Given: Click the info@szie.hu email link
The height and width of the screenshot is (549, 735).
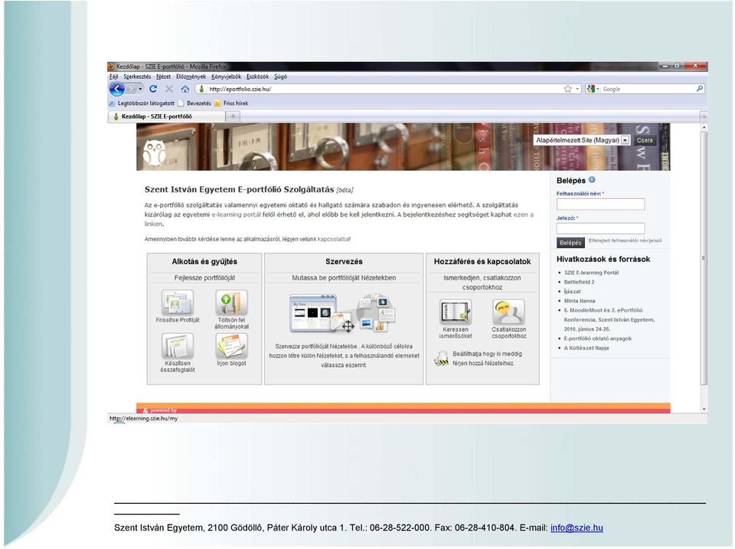Looking at the screenshot, I should (577, 528).
